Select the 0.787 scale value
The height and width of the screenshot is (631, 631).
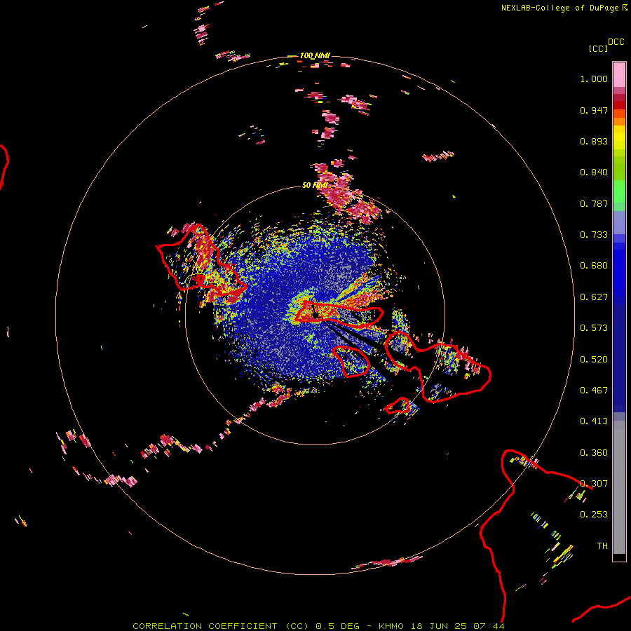coord(594,203)
